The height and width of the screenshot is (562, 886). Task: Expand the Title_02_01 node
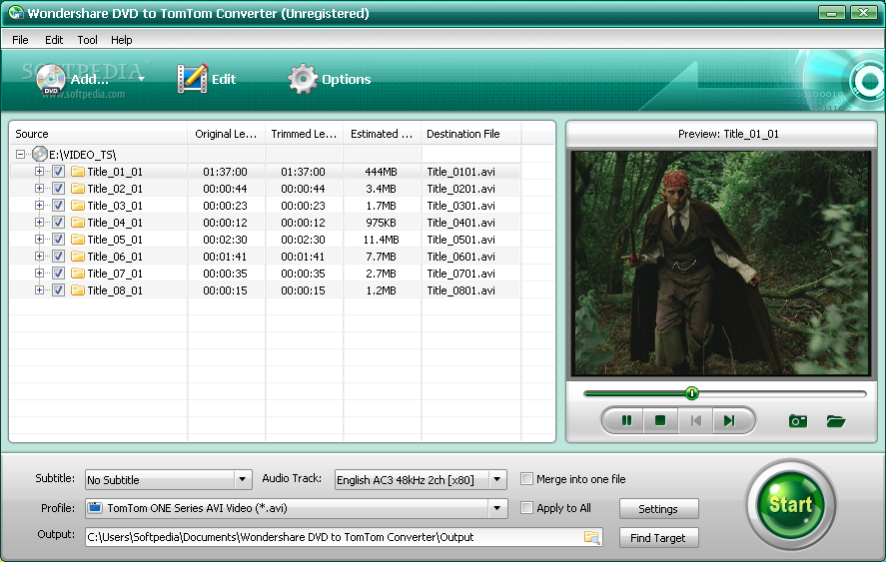point(39,188)
